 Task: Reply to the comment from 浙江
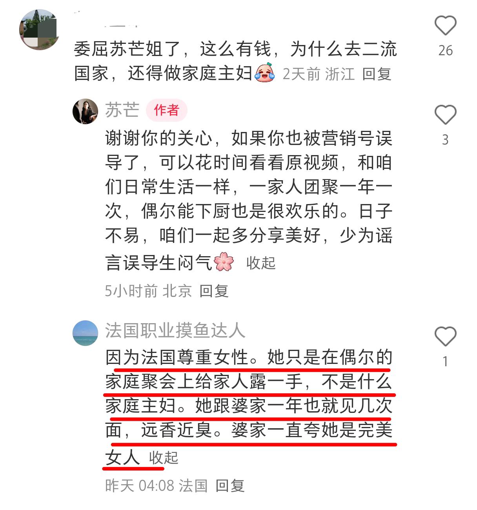[x=377, y=74]
